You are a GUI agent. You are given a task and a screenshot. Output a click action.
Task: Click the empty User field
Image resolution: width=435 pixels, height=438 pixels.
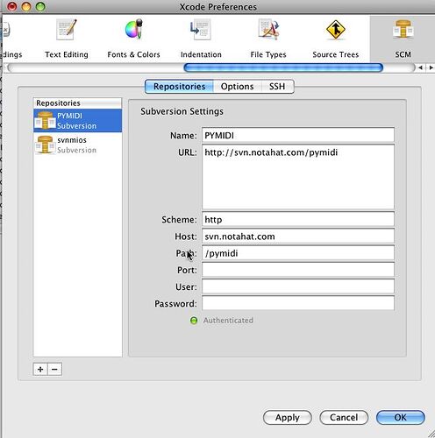[298, 286]
